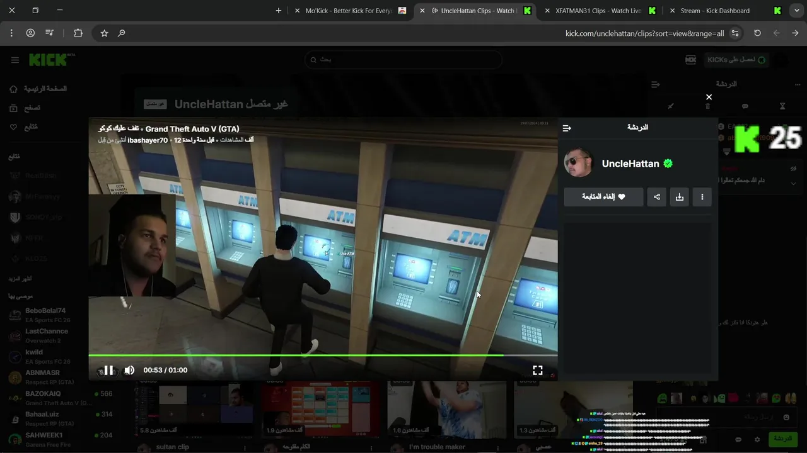
Task: Open the browser three-dot menu
Action: [11, 33]
